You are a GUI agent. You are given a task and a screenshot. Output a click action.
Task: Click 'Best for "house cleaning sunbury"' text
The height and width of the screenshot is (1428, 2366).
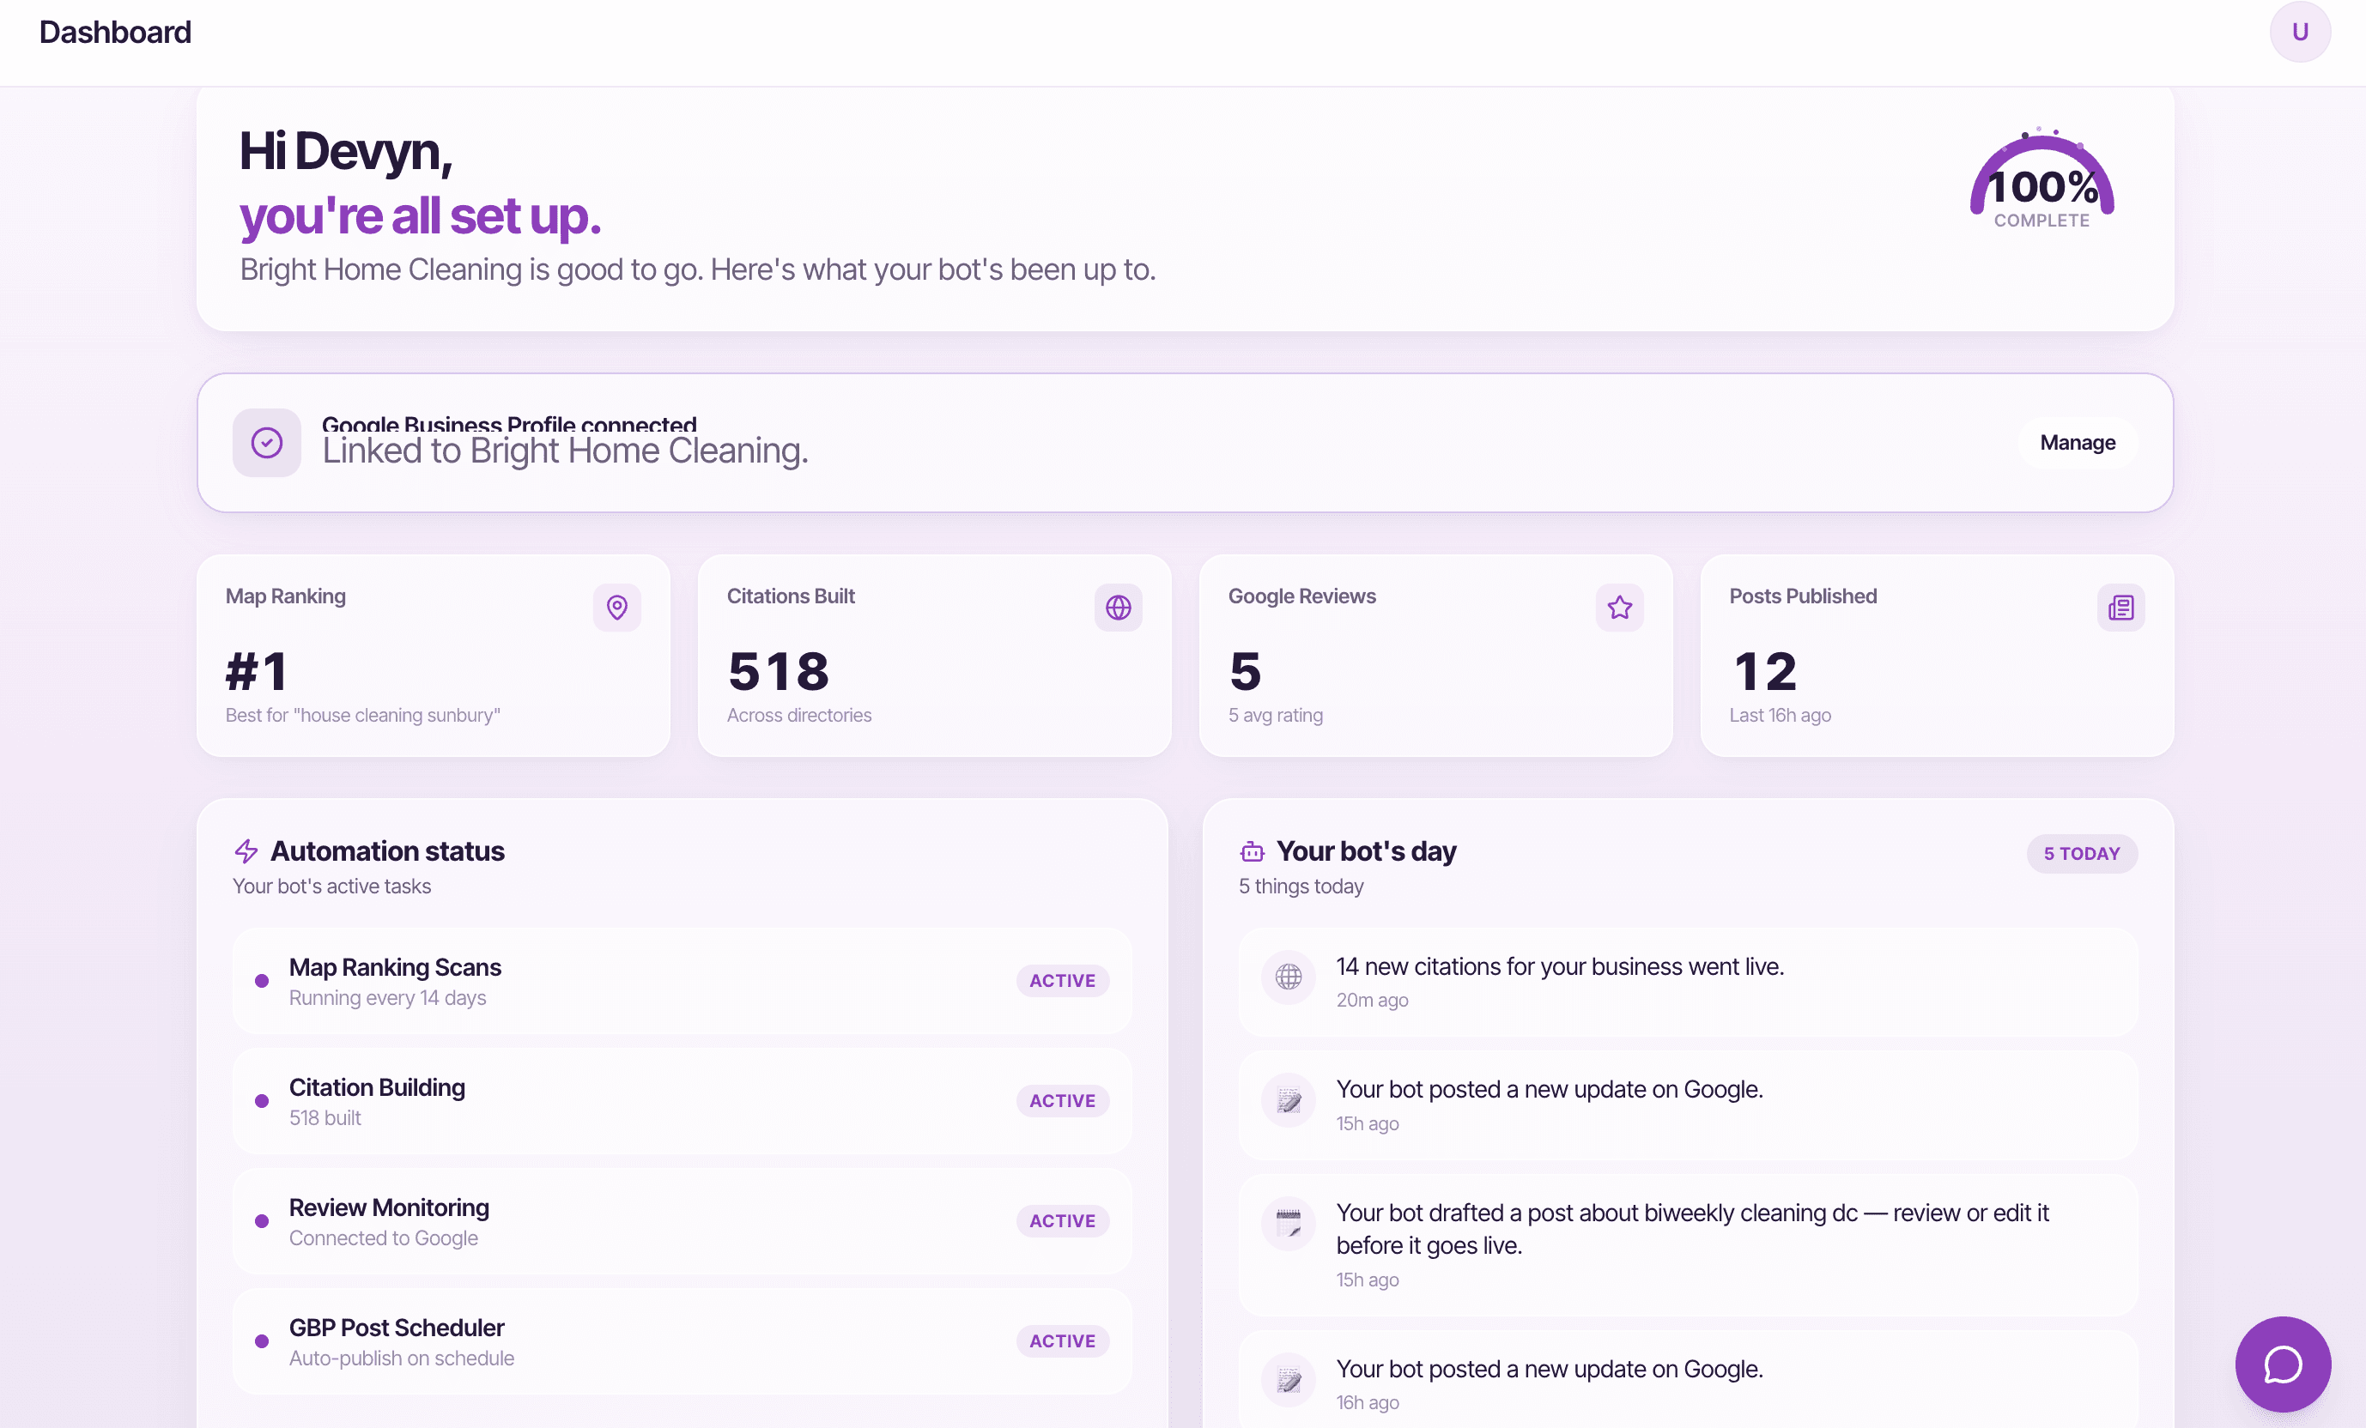363,715
